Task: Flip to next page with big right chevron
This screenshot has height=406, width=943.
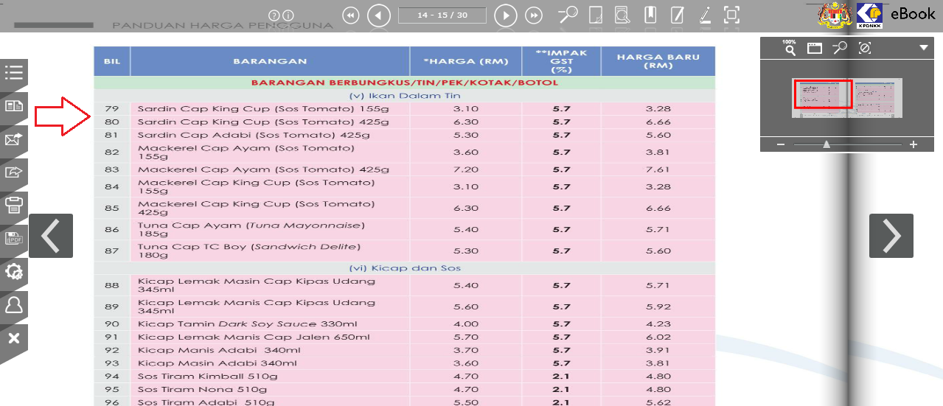Action: pos(891,236)
